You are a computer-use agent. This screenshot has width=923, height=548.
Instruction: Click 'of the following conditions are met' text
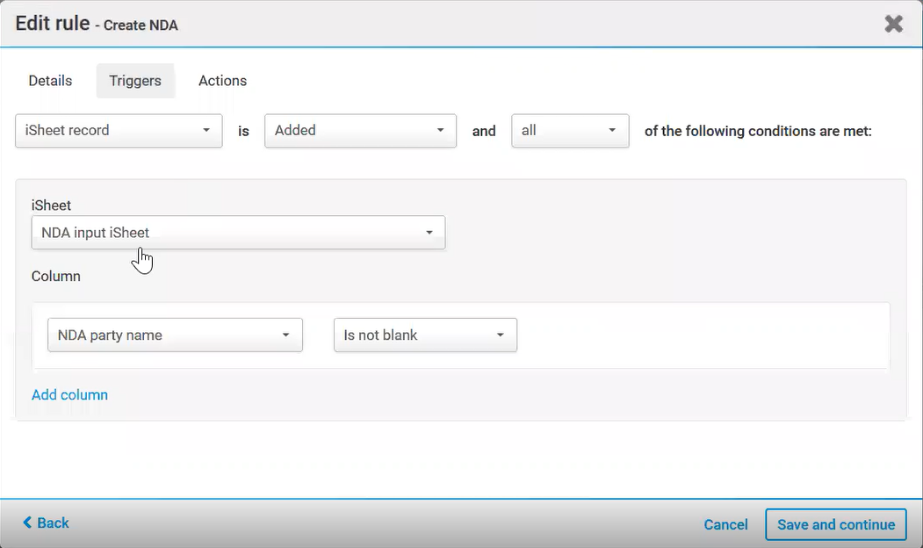(x=758, y=131)
